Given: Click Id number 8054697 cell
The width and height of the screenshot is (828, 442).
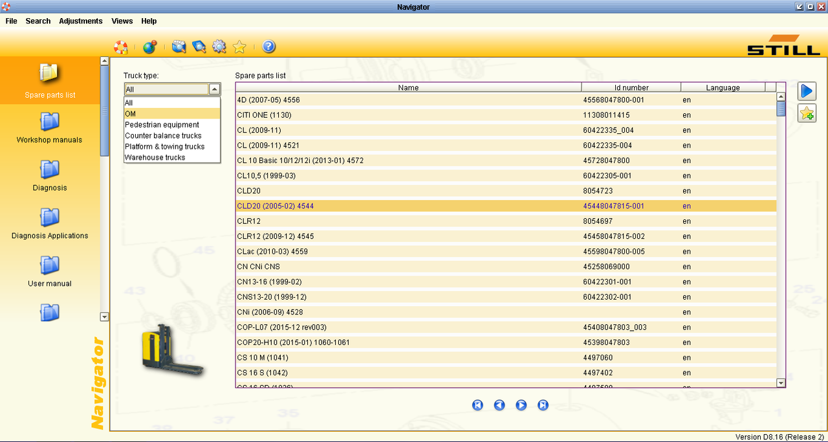Looking at the screenshot, I should [x=631, y=221].
